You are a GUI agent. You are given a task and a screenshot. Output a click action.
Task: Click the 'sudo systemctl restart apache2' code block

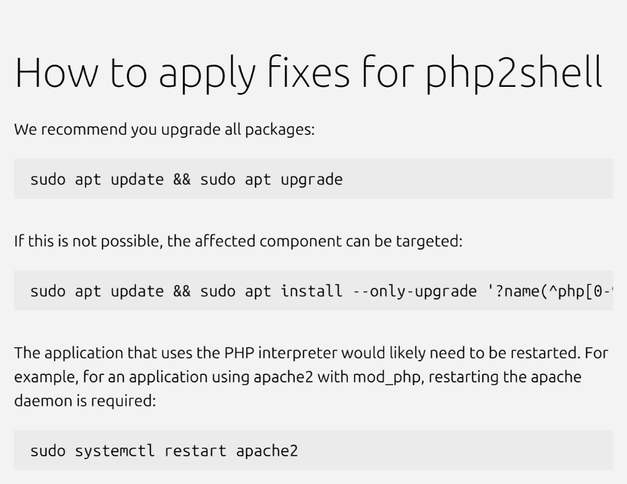[x=313, y=450]
